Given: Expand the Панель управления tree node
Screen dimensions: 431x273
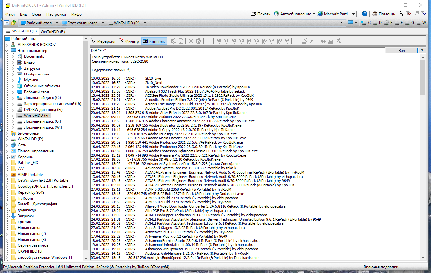Looking at the screenshot, I should tap(7, 151).
